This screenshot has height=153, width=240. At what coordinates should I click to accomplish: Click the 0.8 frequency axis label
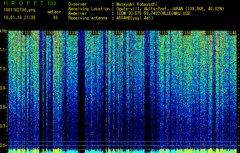pyautogui.click(x=3, y=107)
